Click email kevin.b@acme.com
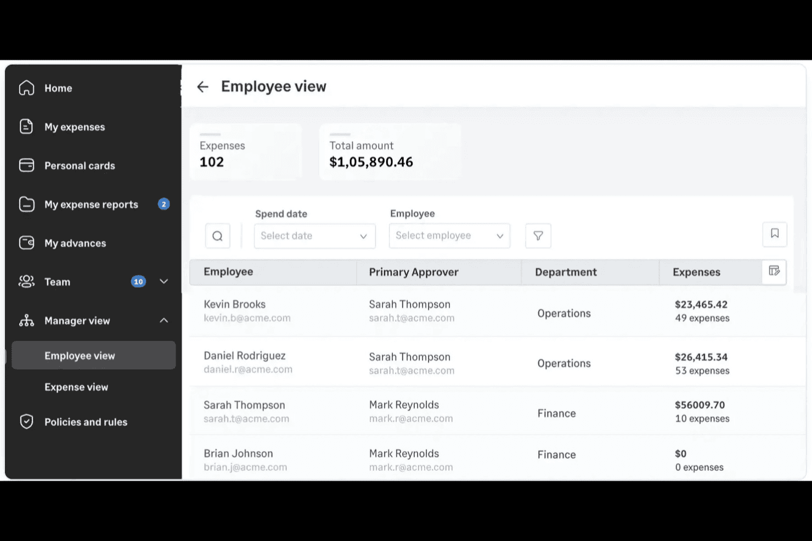 pos(247,318)
